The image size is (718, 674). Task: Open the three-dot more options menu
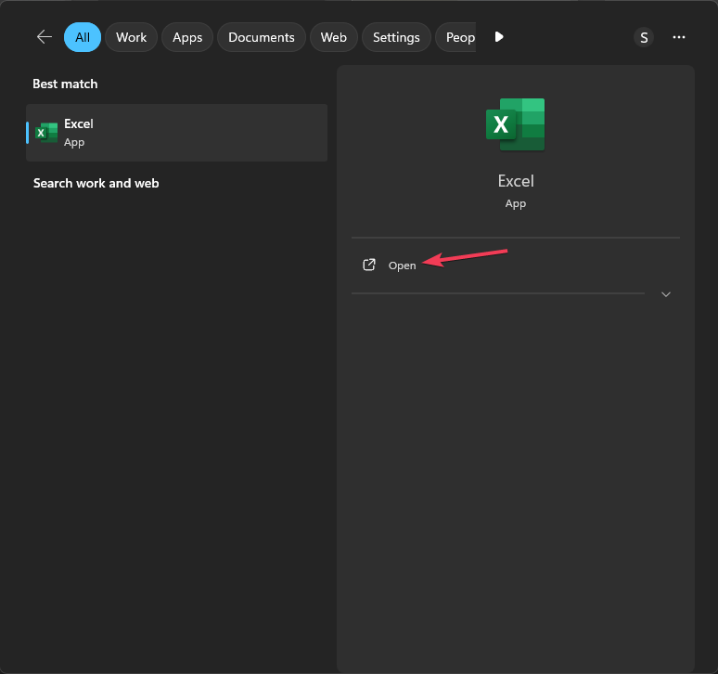point(679,37)
